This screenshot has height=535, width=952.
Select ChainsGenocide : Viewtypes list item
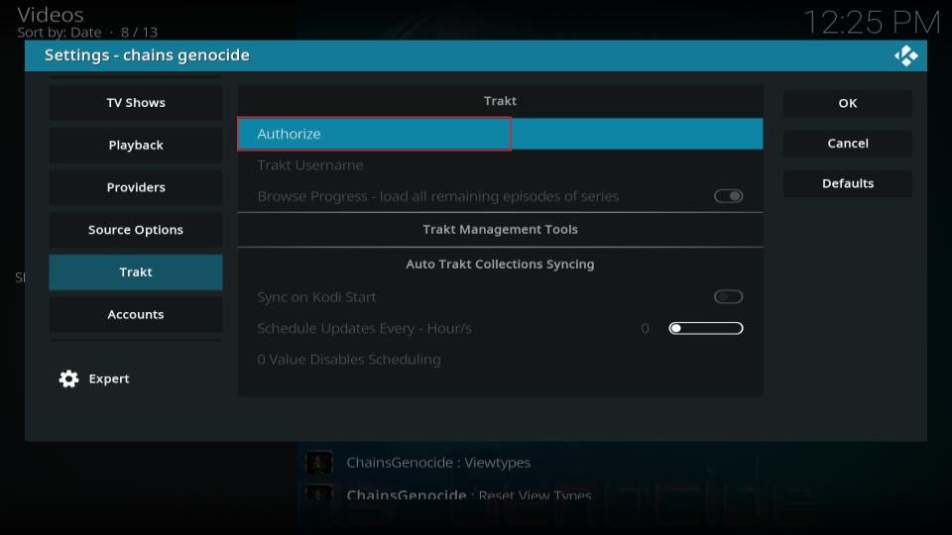438,463
